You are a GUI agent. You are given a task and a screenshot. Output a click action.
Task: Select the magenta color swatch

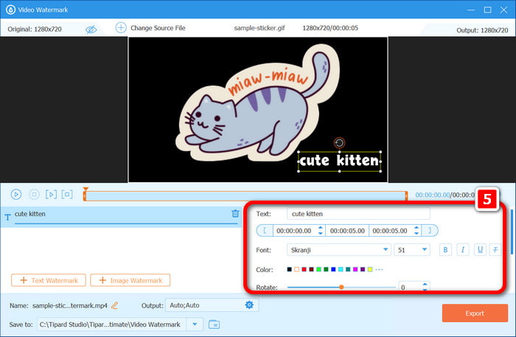pos(355,269)
